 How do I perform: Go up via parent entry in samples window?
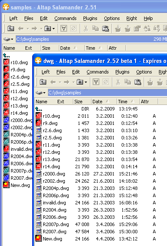click(x=6, y=55)
